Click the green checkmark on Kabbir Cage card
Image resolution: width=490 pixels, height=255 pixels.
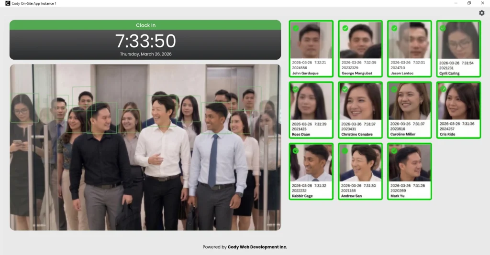click(295, 151)
